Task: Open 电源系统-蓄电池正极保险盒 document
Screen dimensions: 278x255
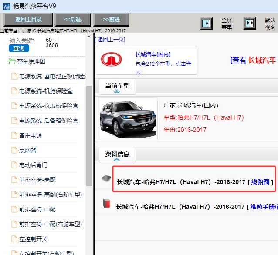Action: point(48,76)
